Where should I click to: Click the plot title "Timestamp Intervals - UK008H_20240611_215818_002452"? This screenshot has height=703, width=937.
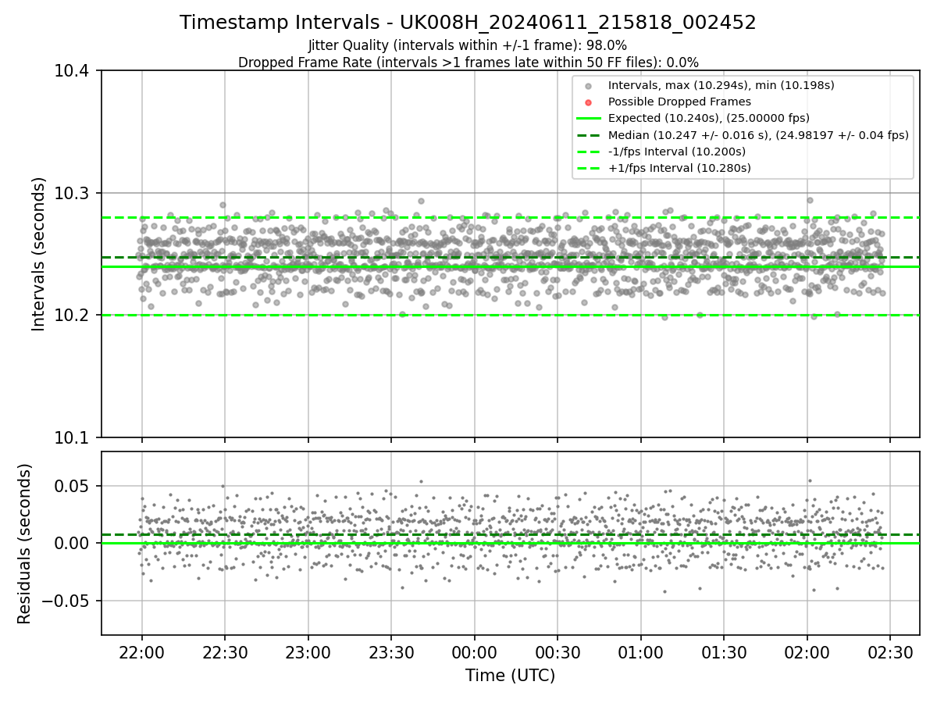[468, 23]
